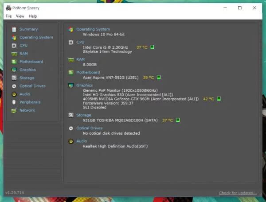
Task: Select RAM in the sidebar
Action: 23,54
